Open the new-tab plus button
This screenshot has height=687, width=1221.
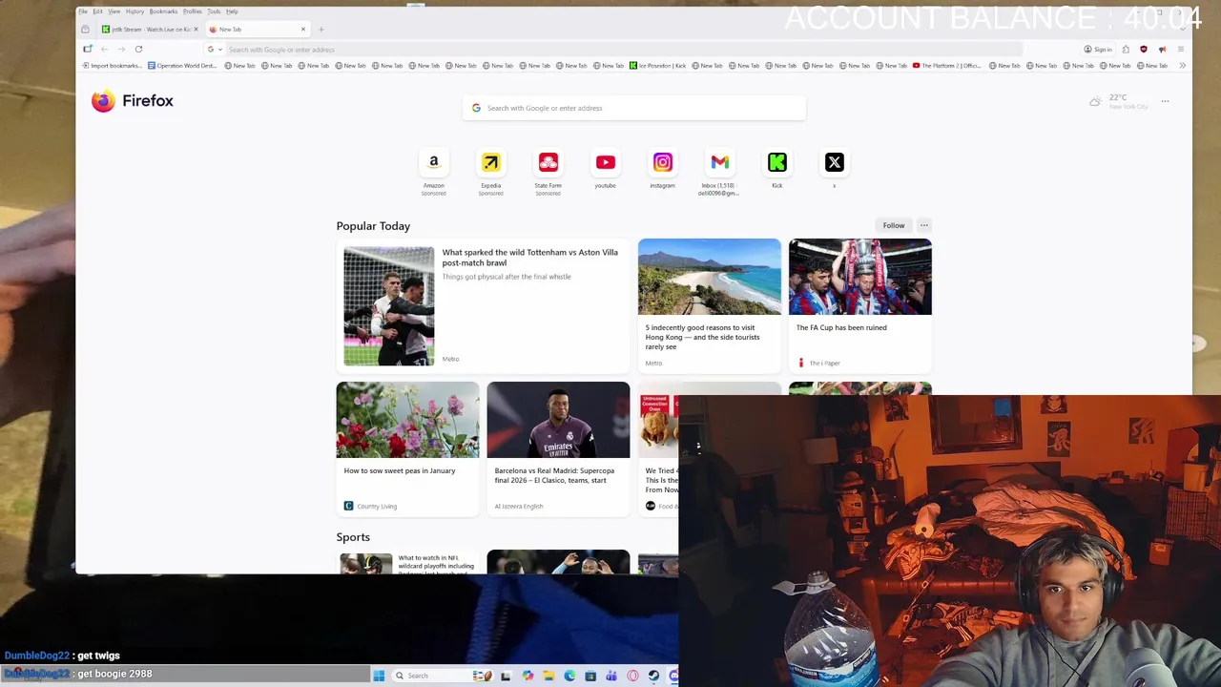[321, 30]
